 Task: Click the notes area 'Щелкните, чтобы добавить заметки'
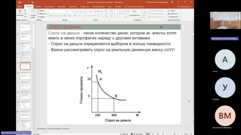(x=53, y=129)
